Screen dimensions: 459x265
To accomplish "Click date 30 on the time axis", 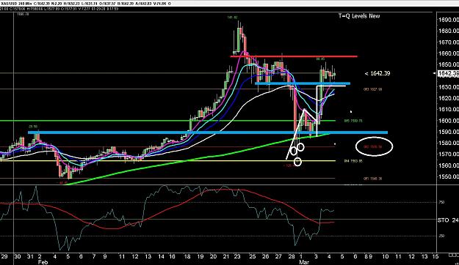I will click(x=18, y=256).
